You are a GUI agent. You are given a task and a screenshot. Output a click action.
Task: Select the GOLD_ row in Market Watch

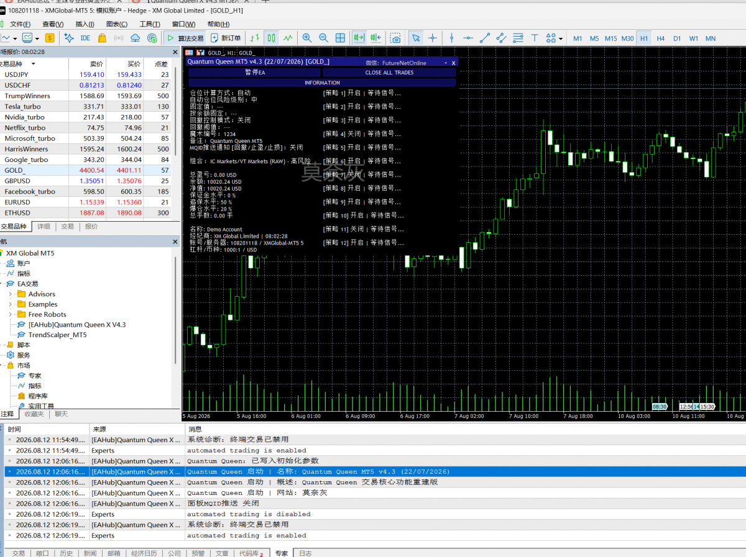(x=86, y=170)
